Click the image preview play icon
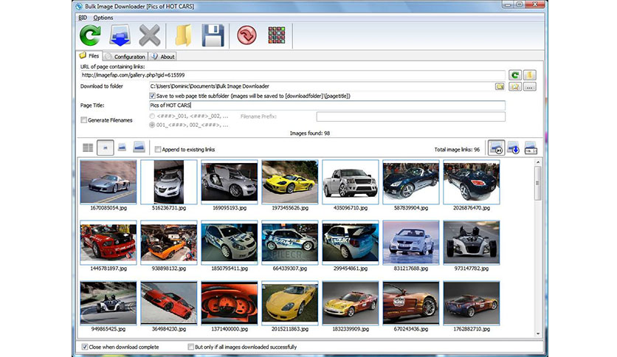 [497, 148]
